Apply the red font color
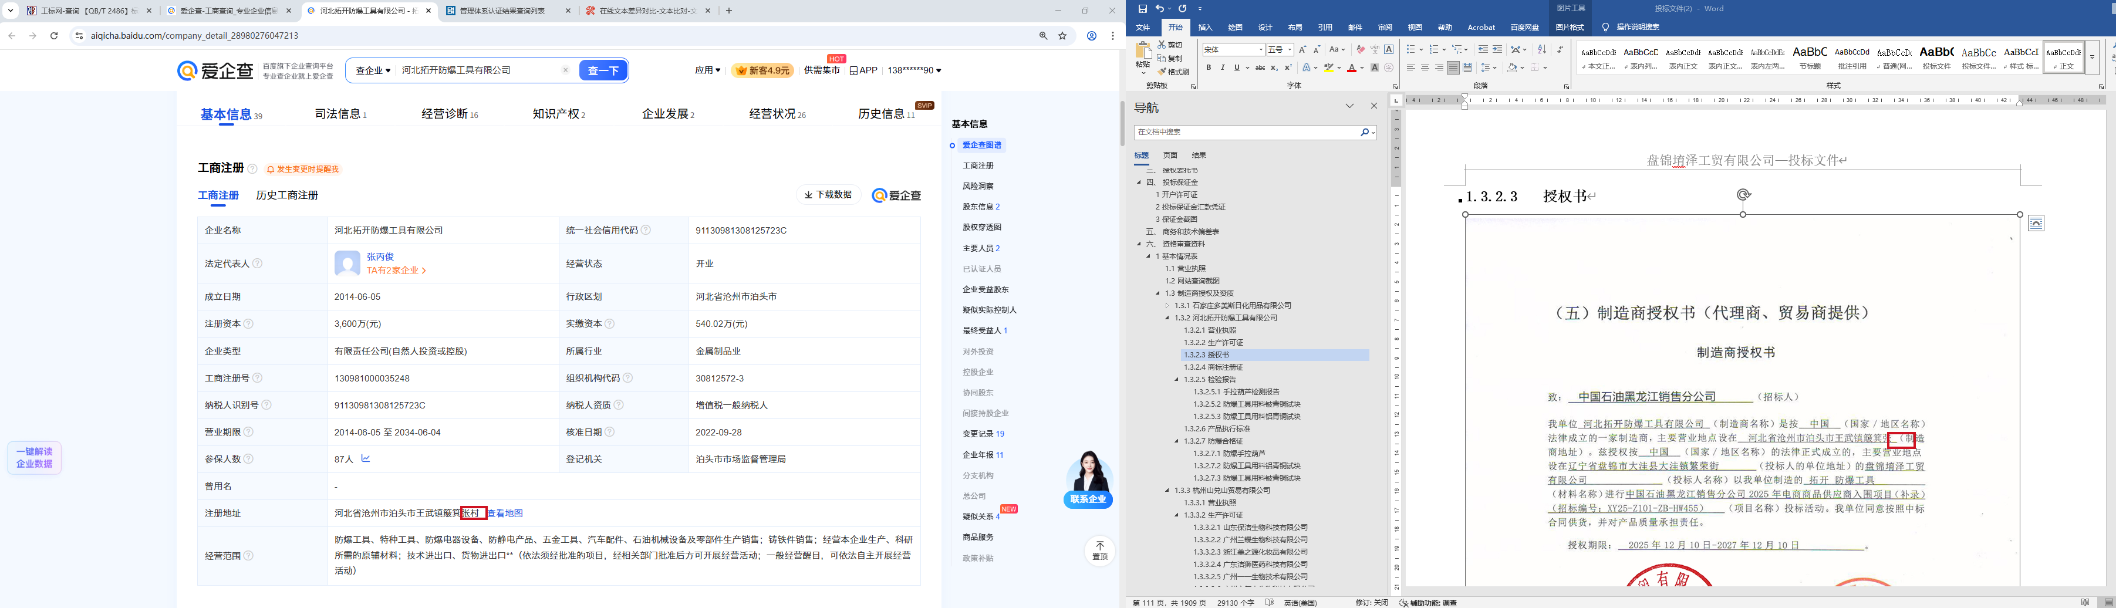The width and height of the screenshot is (2116, 608). point(1351,68)
